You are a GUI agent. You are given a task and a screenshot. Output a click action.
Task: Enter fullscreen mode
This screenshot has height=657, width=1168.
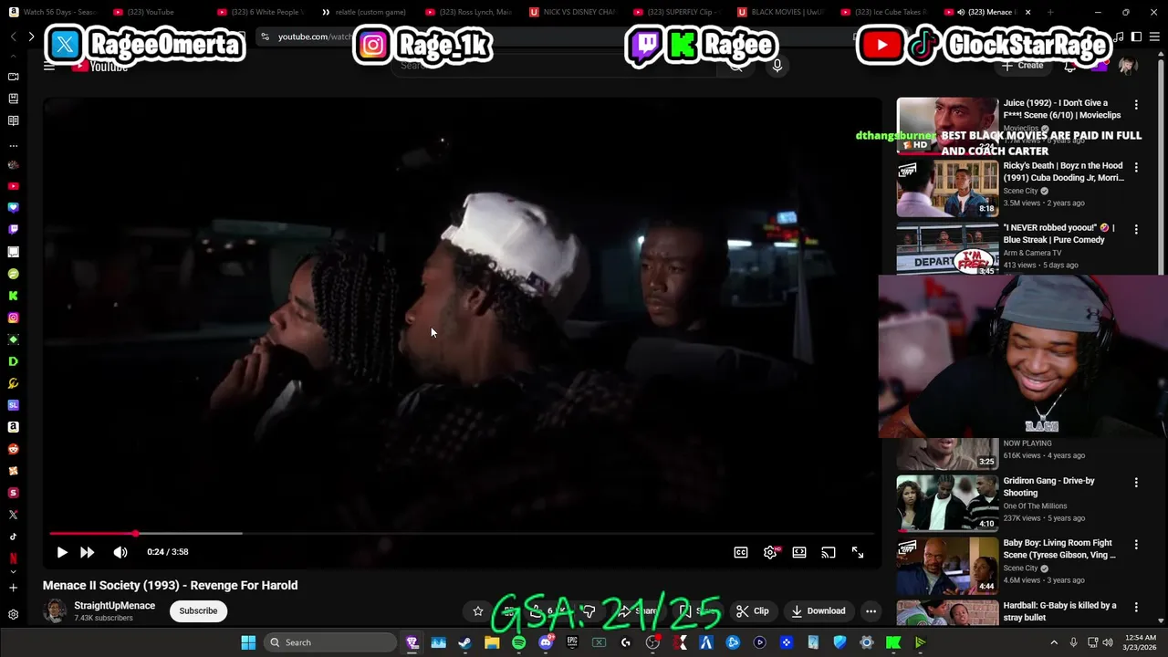[858, 552]
